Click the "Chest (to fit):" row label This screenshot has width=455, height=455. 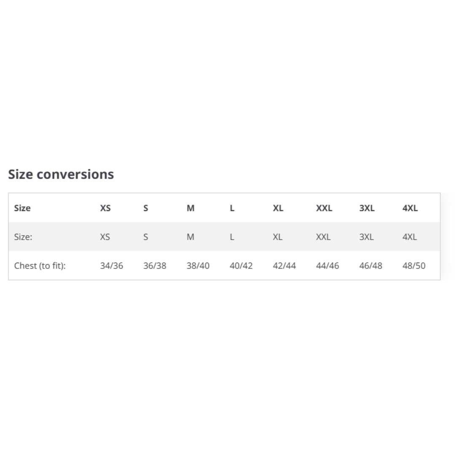point(40,266)
